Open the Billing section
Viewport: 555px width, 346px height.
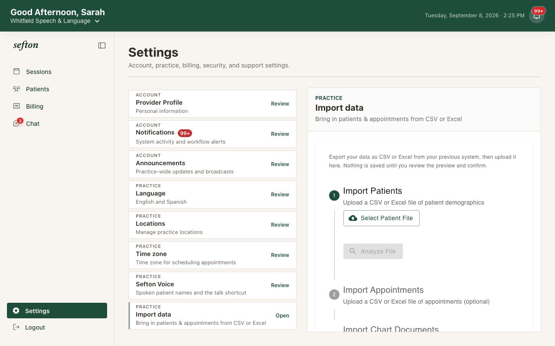pos(57,106)
